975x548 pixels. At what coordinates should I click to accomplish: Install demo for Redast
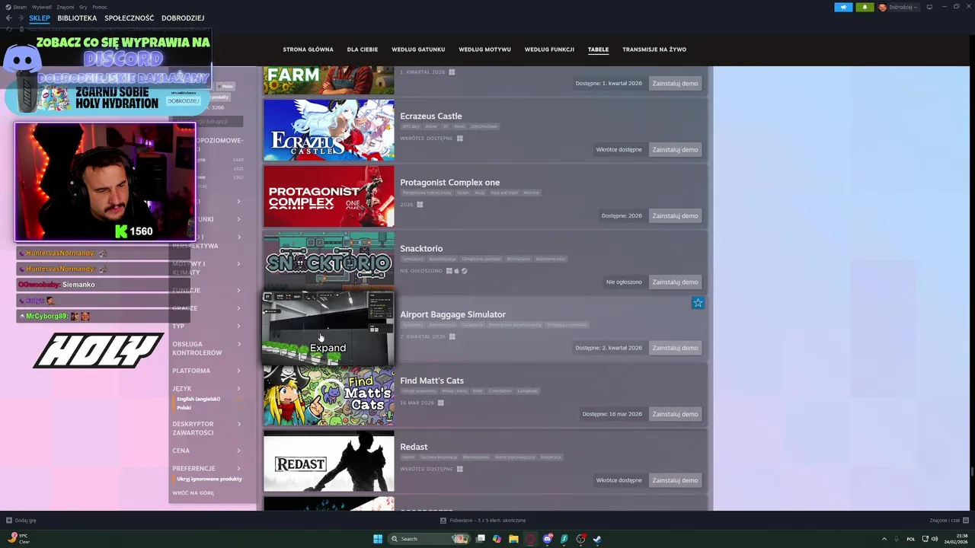[x=675, y=480]
